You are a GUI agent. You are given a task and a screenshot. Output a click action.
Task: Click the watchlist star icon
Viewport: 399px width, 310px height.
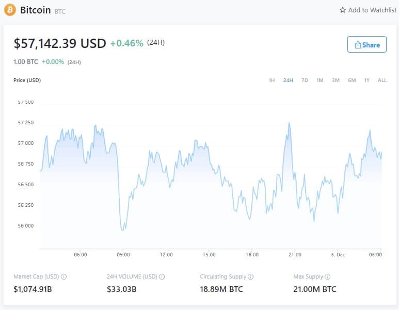click(343, 10)
